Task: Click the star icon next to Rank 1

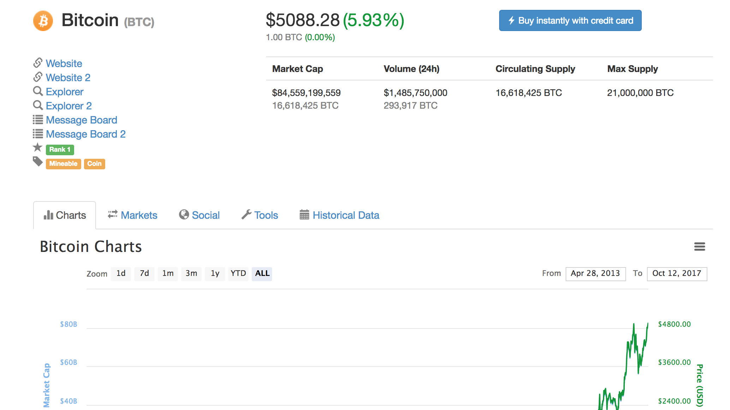Action: coord(37,147)
